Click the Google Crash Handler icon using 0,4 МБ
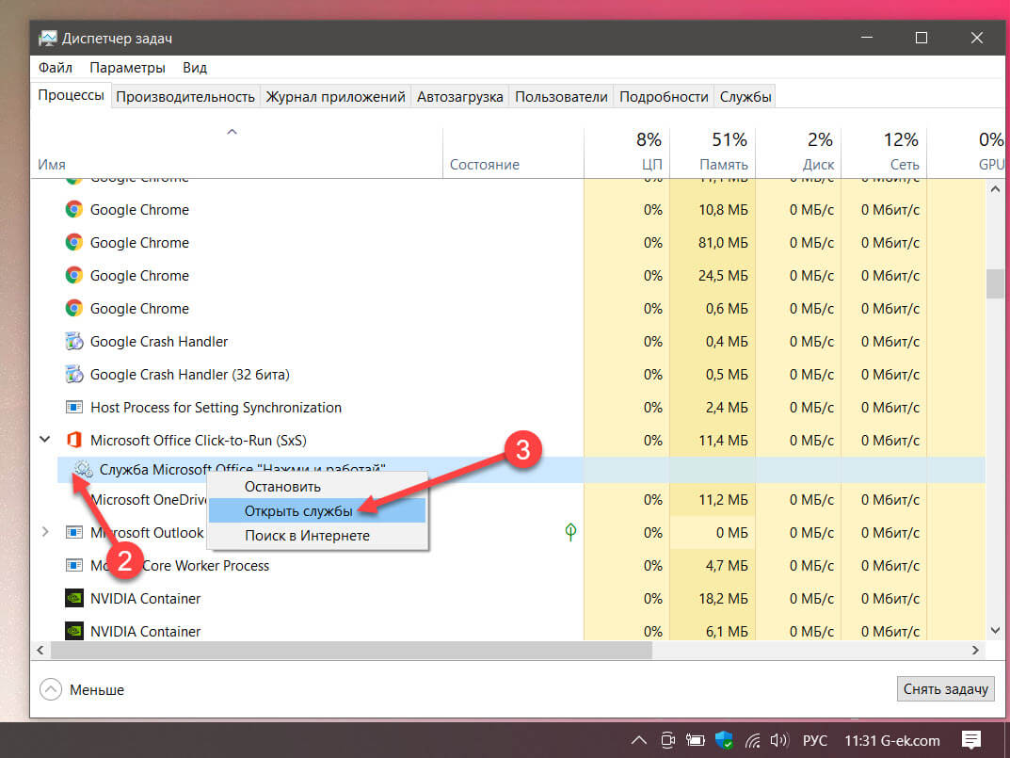The height and width of the screenshot is (758, 1010). [74, 341]
